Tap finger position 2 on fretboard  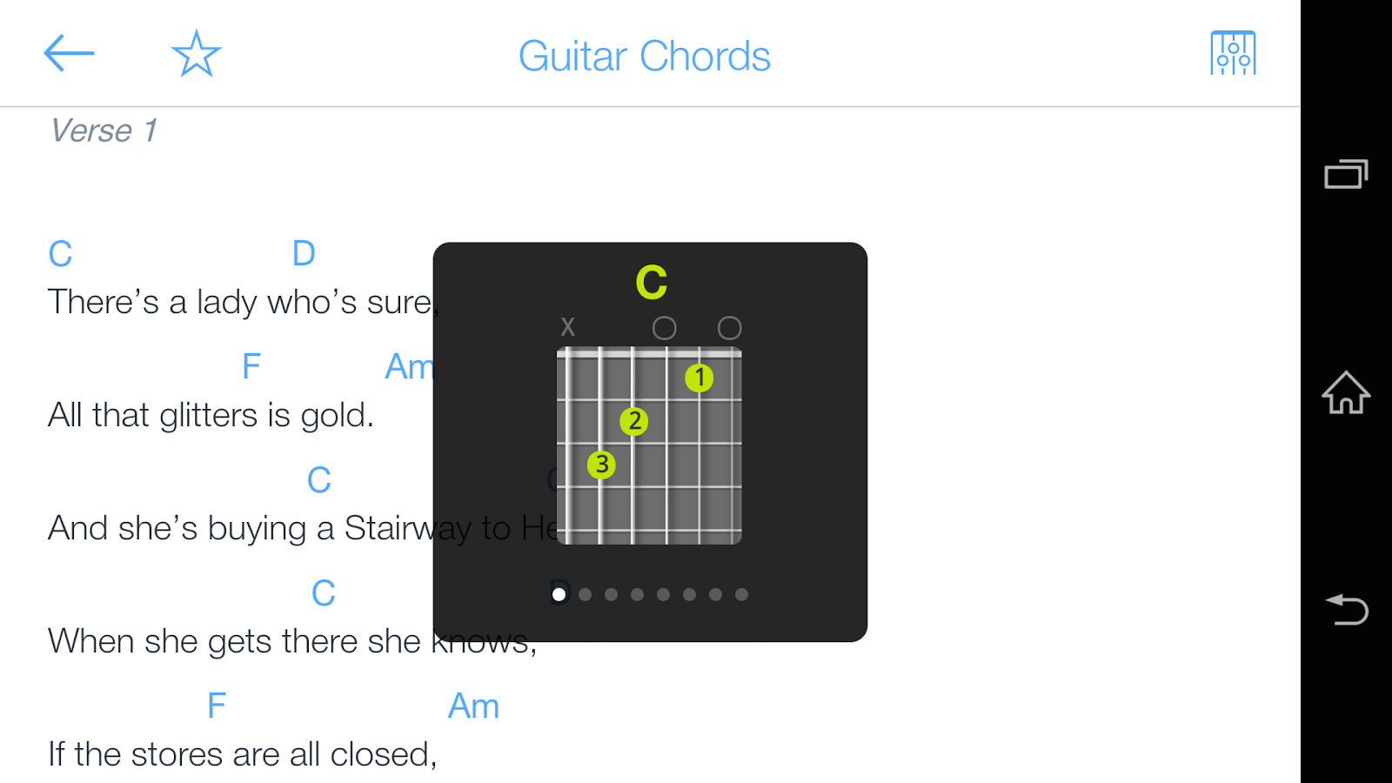point(634,421)
